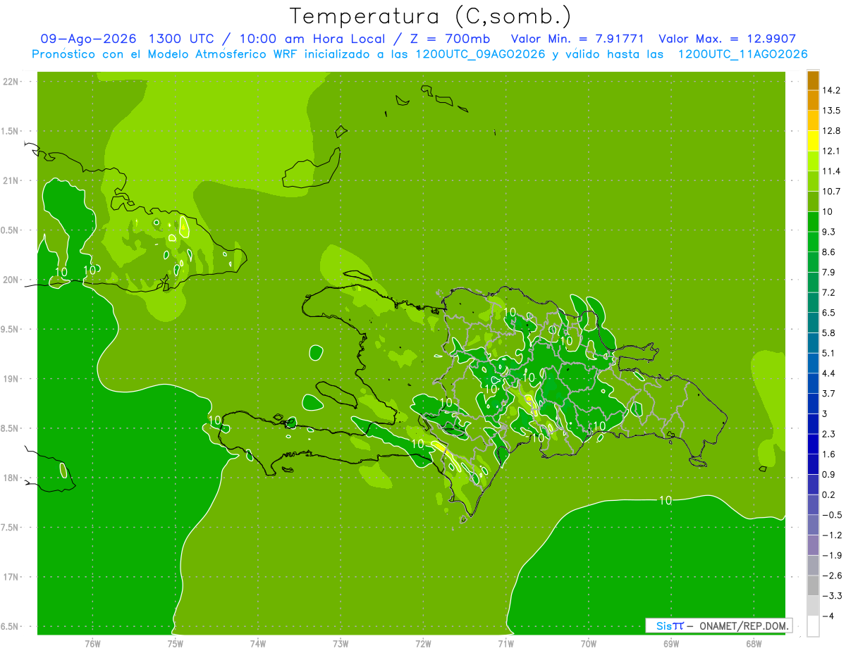The image size is (846, 653).
Task: Click the '69W' longitude axis label
Action: pos(670,643)
